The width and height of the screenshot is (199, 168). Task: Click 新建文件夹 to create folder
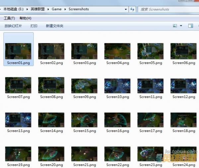[x=55, y=26]
